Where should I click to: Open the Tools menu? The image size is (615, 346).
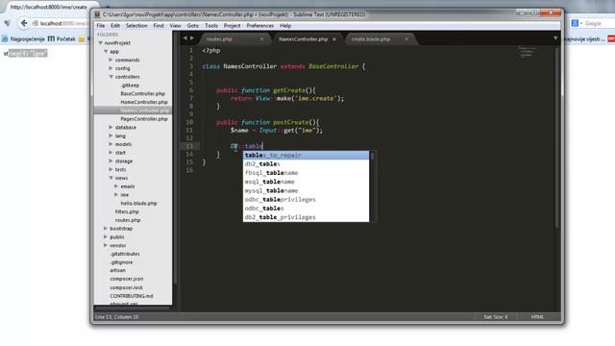point(211,26)
